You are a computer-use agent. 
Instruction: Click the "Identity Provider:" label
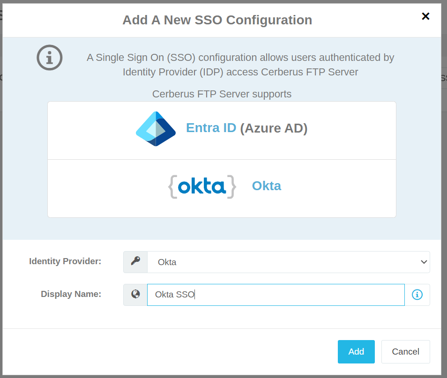point(65,261)
